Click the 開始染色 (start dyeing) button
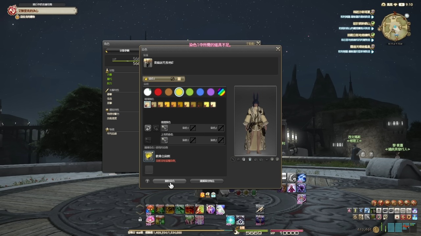Viewport: 421px width, 236px height. [169, 181]
